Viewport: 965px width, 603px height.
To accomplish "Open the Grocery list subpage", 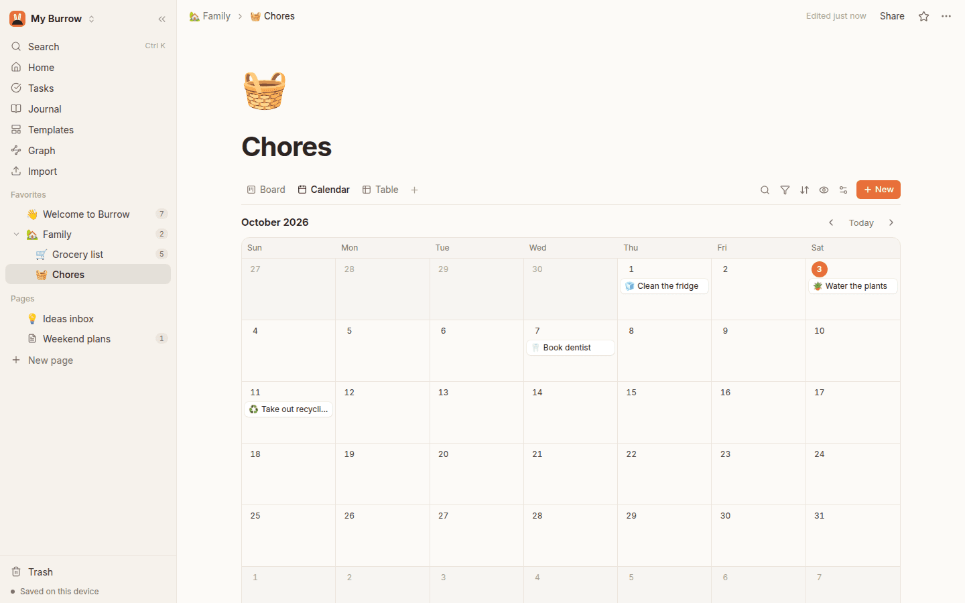I will point(88,254).
